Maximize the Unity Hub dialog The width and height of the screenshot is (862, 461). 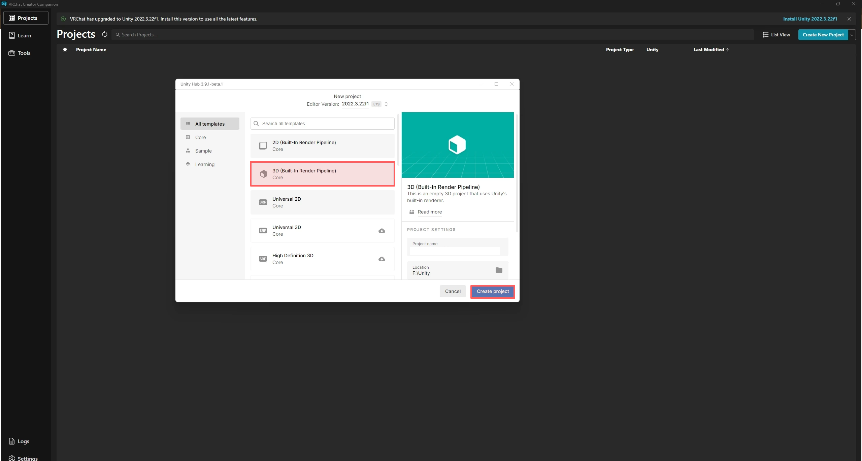pos(496,84)
